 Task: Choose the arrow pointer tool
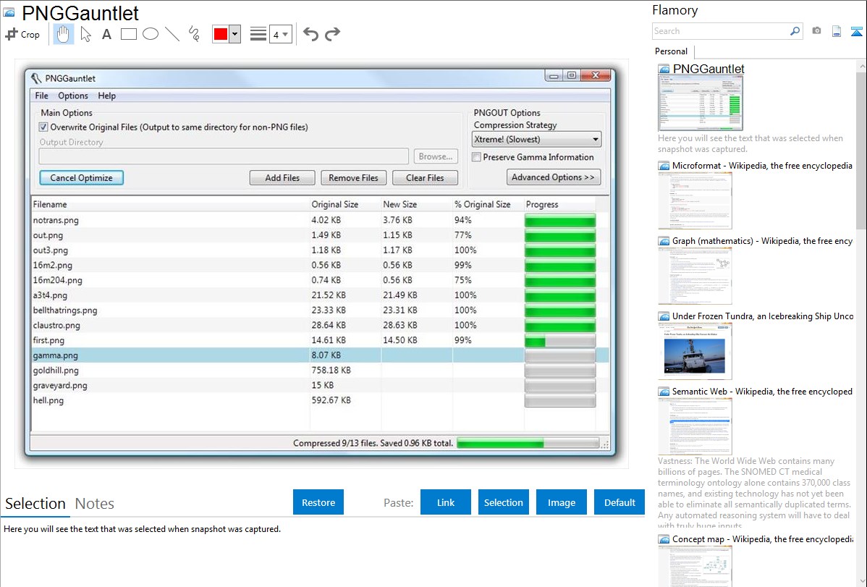pyautogui.click(x=85, y=34)
